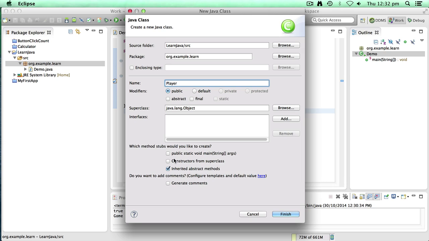Switch to DDMS perspective
Image resolution: width=429 pixels, height=241 pixels.
378,20
